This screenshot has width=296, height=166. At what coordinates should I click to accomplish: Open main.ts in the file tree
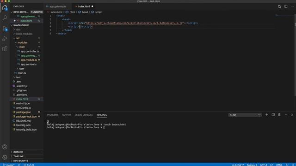pos(26,73)
